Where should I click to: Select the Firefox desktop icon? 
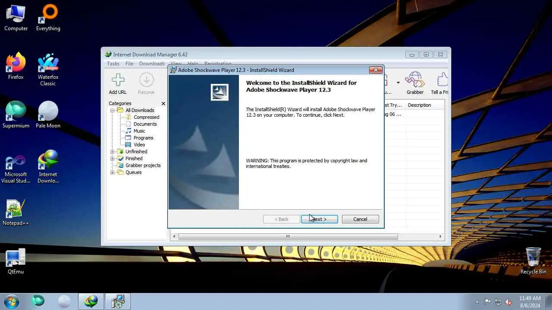(16, 66)
